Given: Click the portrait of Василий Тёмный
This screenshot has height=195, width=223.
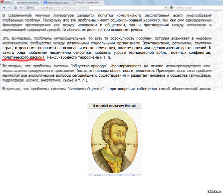Looking at the screenshot, I should tap(114, 142).
